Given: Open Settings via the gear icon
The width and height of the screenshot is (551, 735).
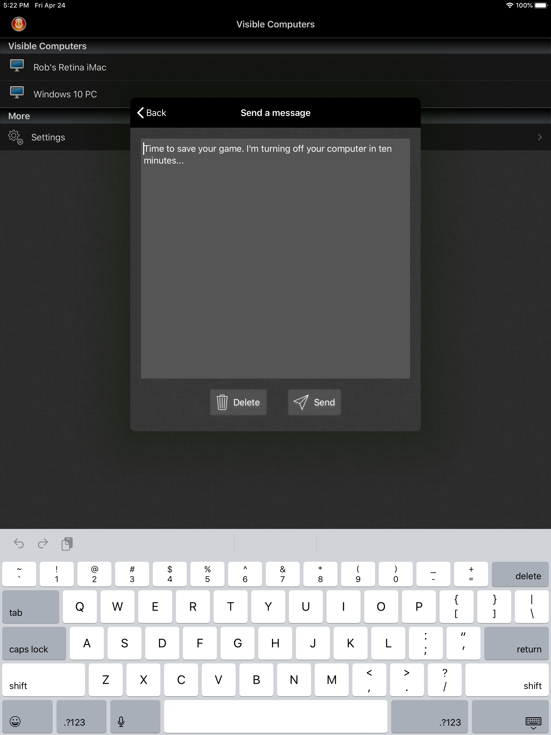Looking at the screenshot, I should coord(15,137).
